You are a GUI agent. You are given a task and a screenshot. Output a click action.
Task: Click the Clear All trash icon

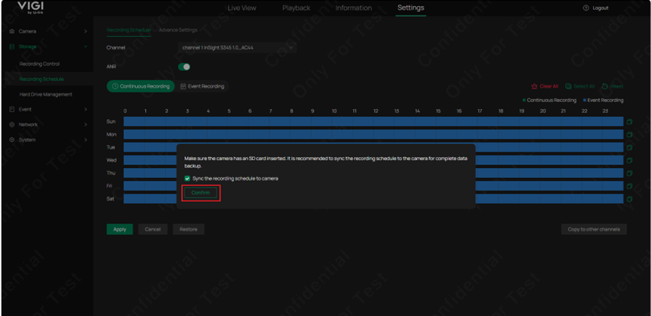pos(534,86)
